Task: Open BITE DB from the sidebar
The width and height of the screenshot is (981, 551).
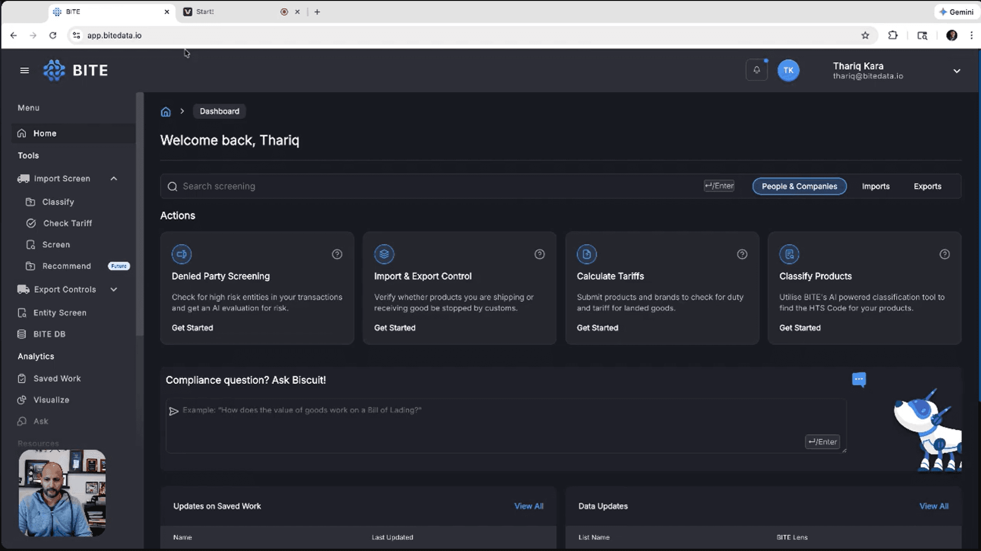Action: (49, 334)
